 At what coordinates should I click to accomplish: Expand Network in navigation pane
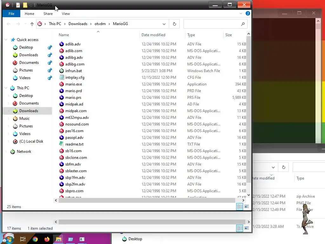(6, 152)
